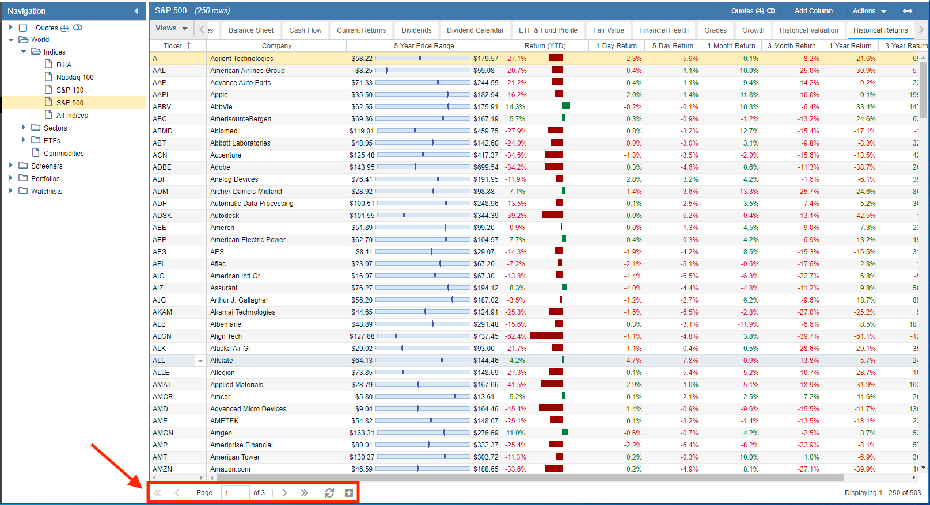This screenshot has width=930, height=505.
Task: Sort by 5-Year Price Range header
Action: pos(424,46)
